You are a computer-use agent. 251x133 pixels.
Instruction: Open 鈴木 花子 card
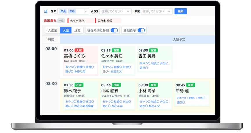point(80,96)
